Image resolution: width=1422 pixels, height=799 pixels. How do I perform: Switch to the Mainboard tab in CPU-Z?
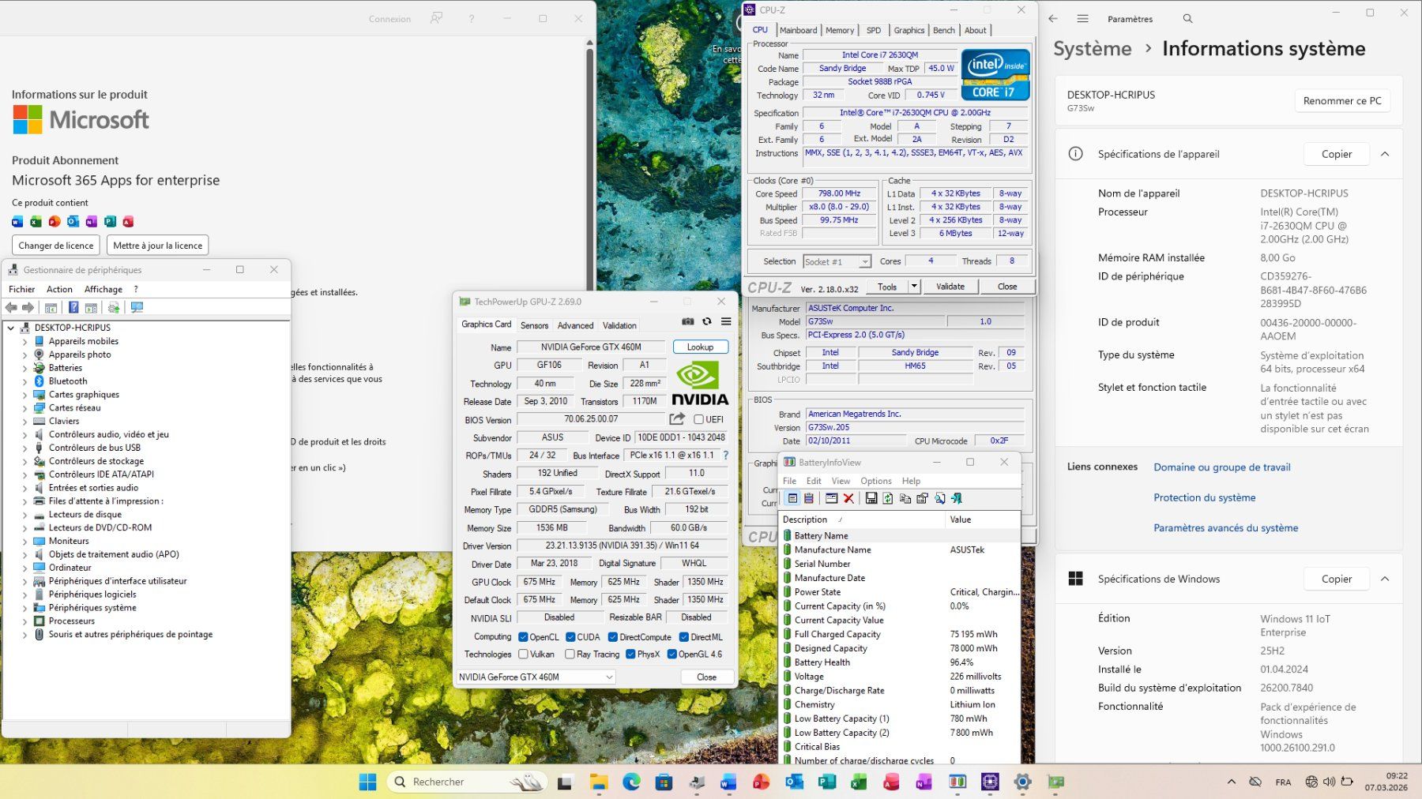(798, 30)
